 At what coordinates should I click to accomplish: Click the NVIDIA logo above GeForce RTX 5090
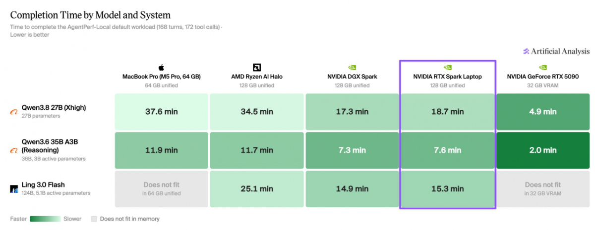pyautogui.click(x=543, y=67)
